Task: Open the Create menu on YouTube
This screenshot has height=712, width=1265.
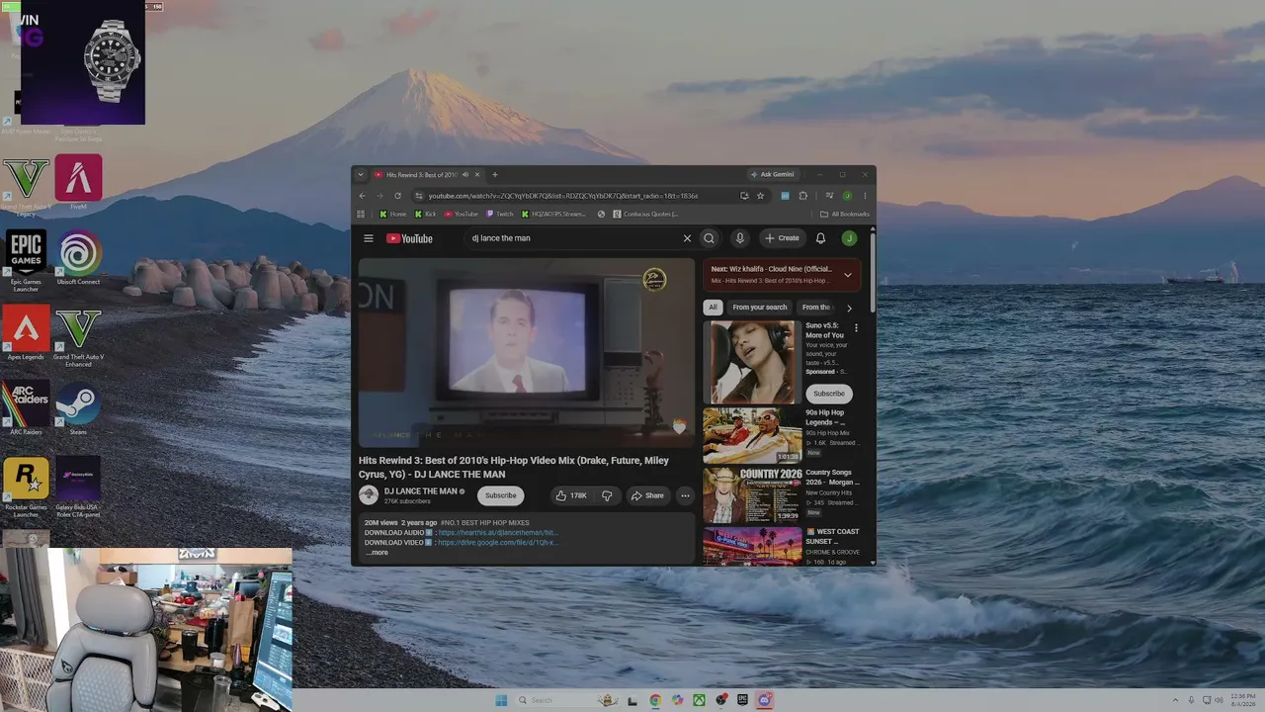Action: coord(781,238)
